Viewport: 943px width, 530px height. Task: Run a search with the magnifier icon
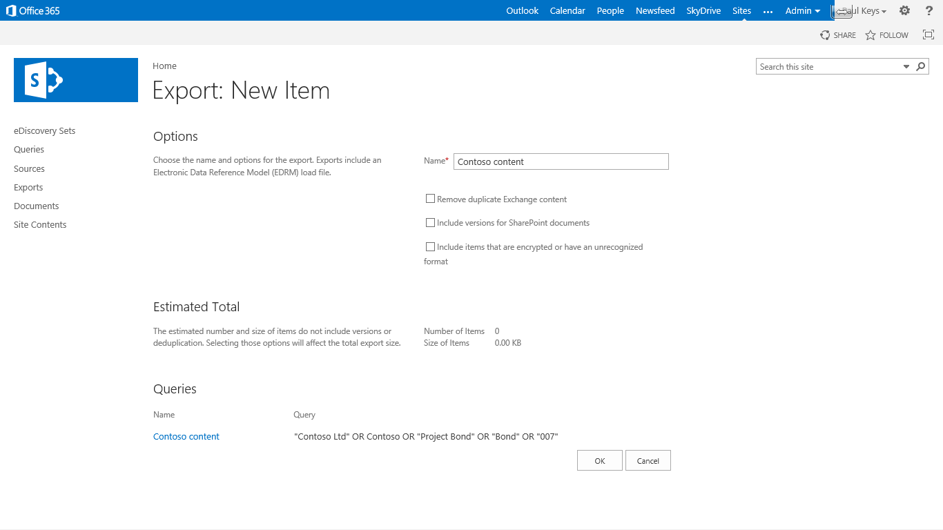click(x=920, y=66)
